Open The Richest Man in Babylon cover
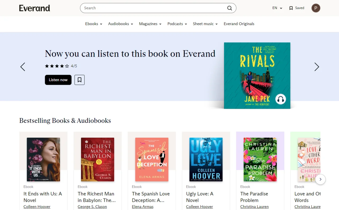Screen dimensions: 339x210 (97, 159)
